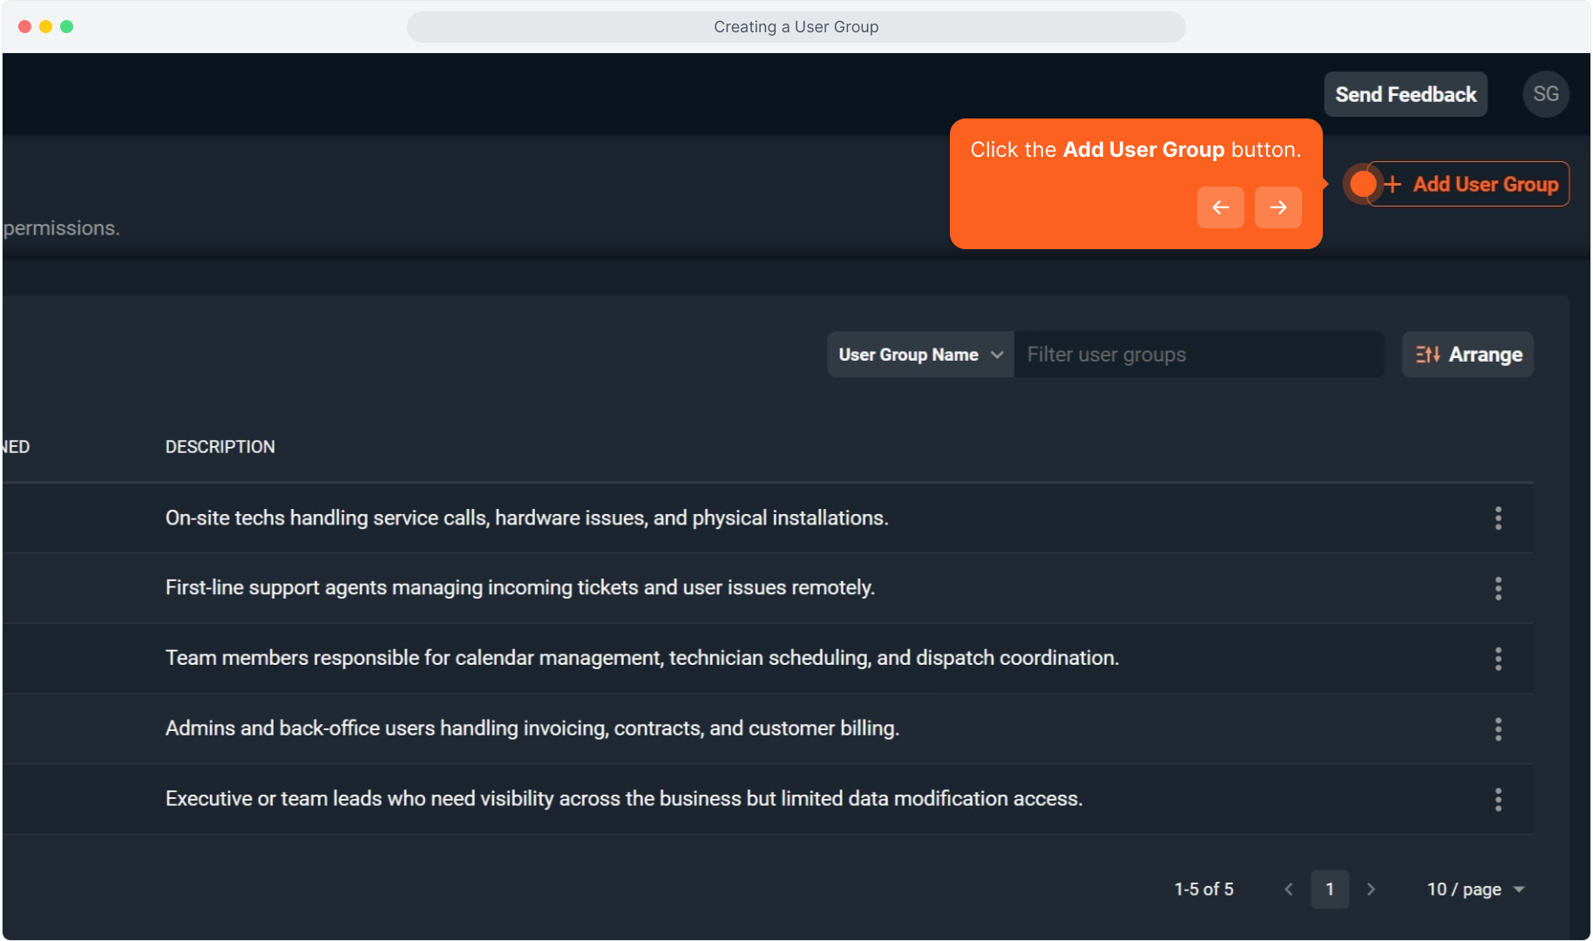Advance to next tutorial step arrow
The width and height of the screenshot is (1593, 941).
[x=1278, y=207]
